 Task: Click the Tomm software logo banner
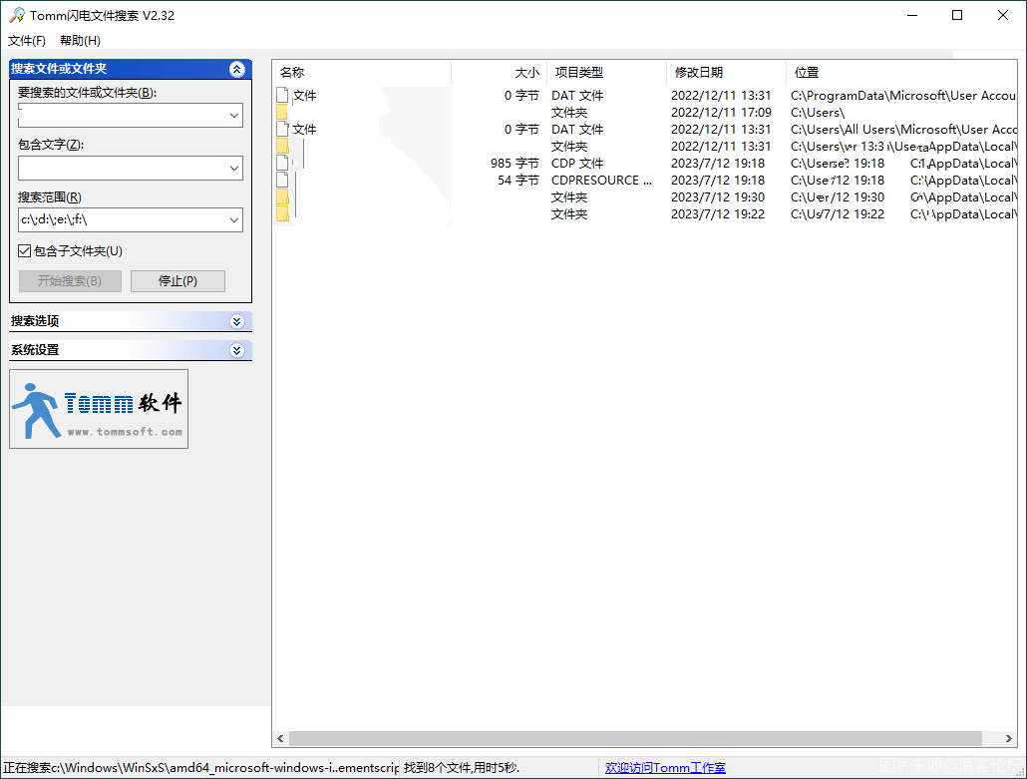(x=99, y=409)
